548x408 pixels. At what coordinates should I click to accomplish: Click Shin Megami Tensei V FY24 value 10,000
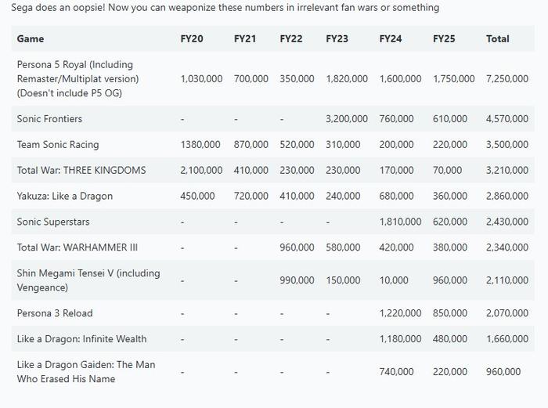click(x=394, y=280)
